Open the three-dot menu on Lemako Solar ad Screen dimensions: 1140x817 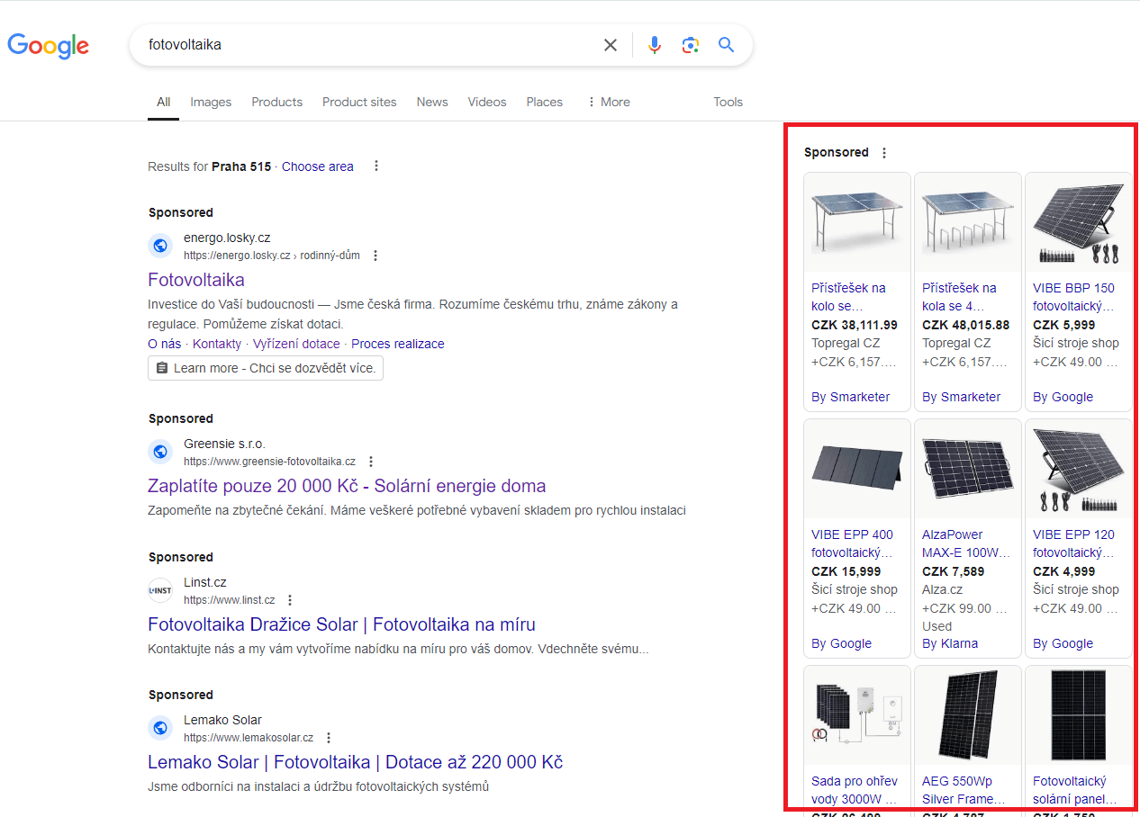coord(328,737)
